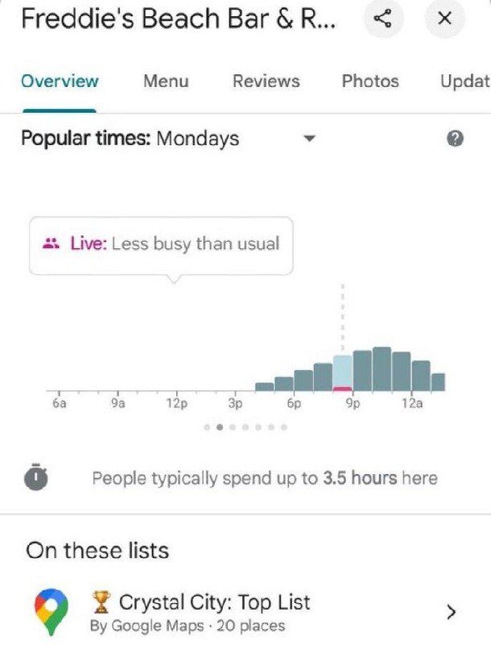Screen dimensions: 491x645
Task: Switch to the Overview tab
Action: pyautogui.click(x=60, y=81)
